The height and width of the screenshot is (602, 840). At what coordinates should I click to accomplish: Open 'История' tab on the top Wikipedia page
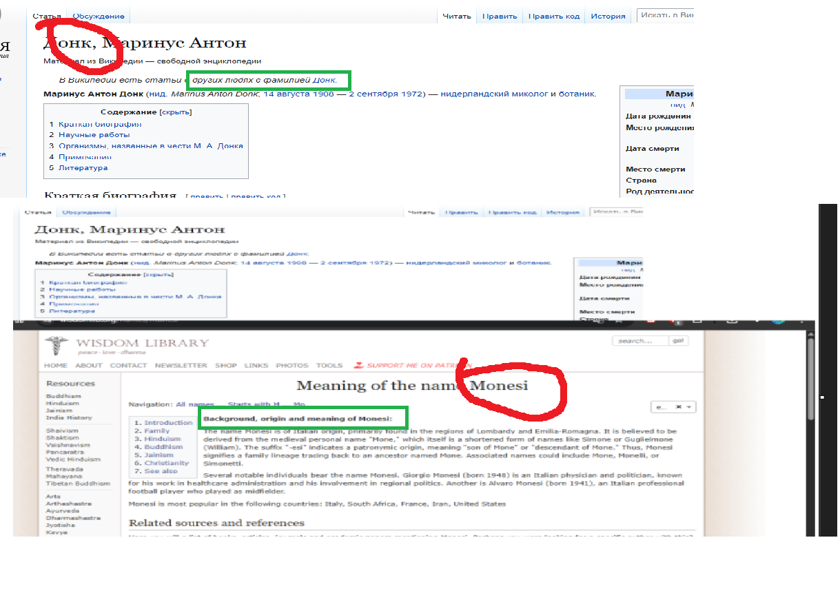(608, 17)
